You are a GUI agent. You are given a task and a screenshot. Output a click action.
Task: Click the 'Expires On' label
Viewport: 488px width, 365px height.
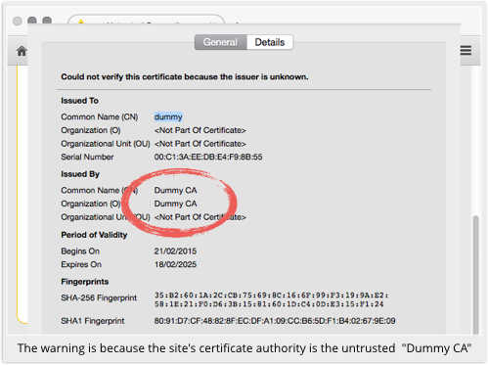point(81,264)
